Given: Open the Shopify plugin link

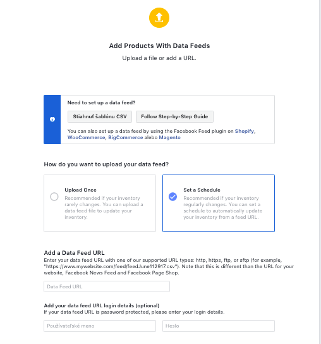Looking at the screenshot, I should click(x=245, y=131).
